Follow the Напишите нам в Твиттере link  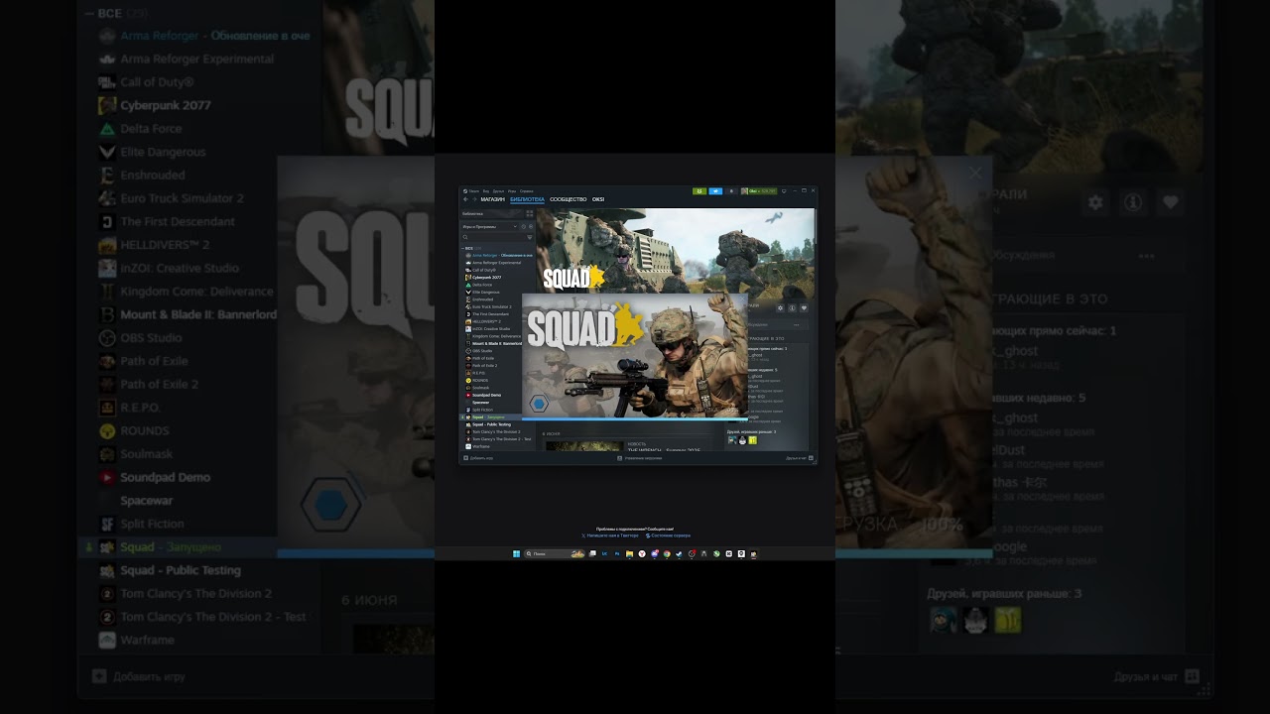click(x=610, y=535)
